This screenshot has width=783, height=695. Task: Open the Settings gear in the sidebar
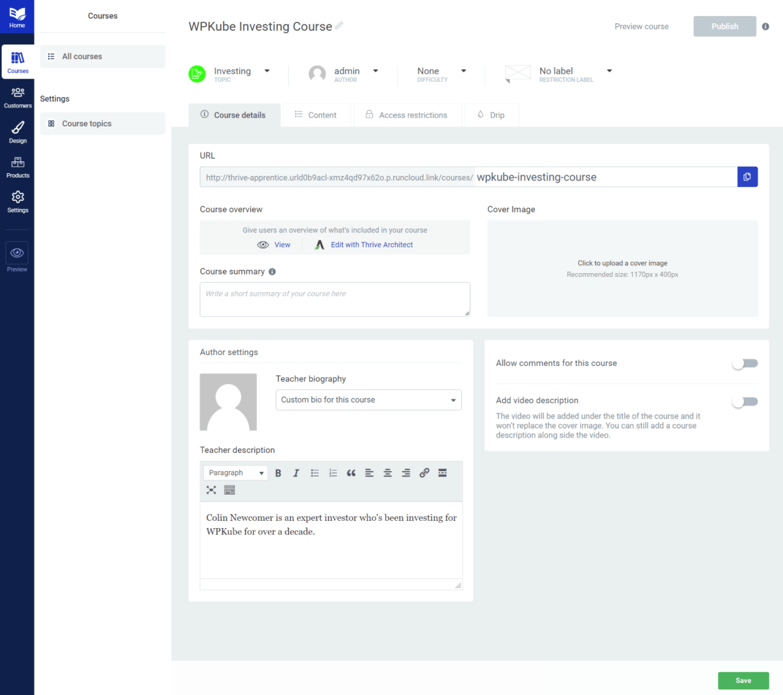pyautogui.click(x=18, y=201)
